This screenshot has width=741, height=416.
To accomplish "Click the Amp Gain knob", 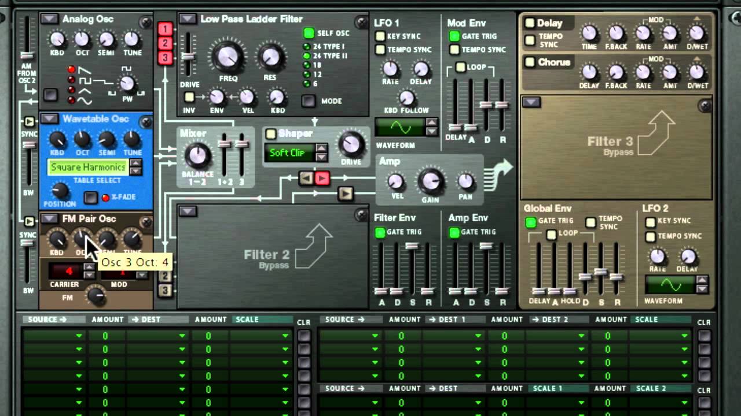I will click(x=430, y=181).
